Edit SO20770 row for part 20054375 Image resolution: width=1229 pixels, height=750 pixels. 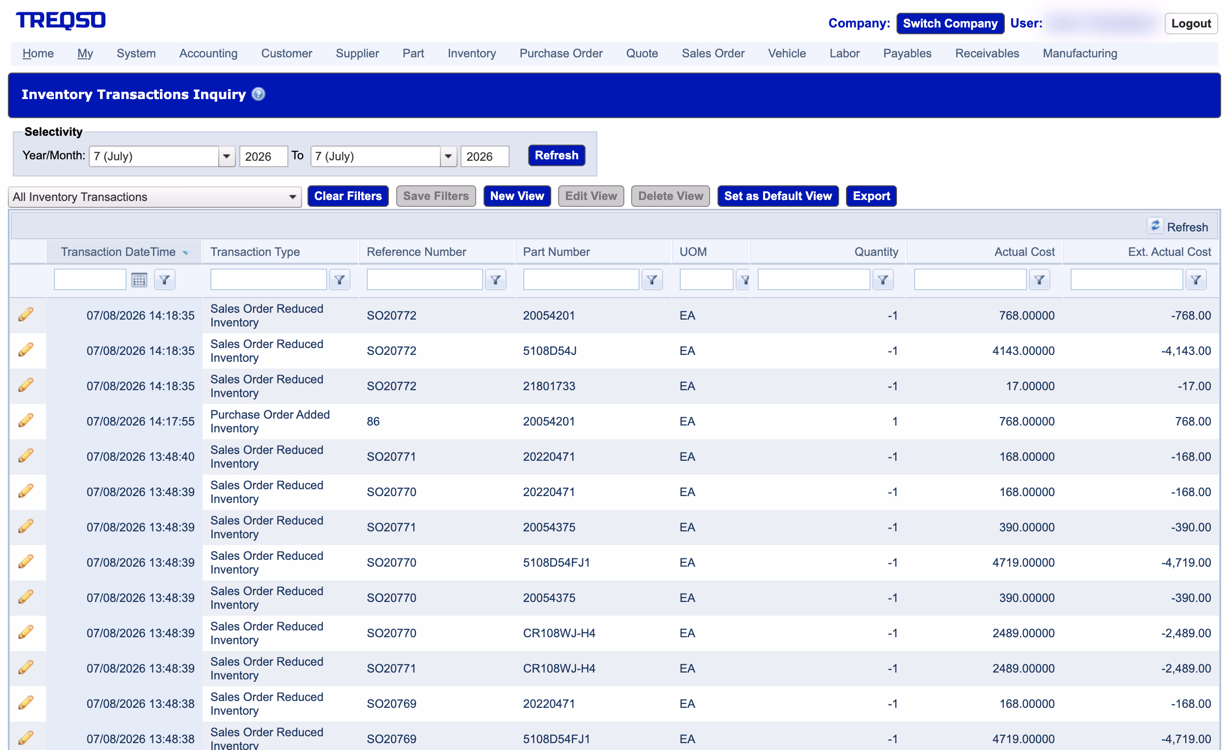point(26,598)
